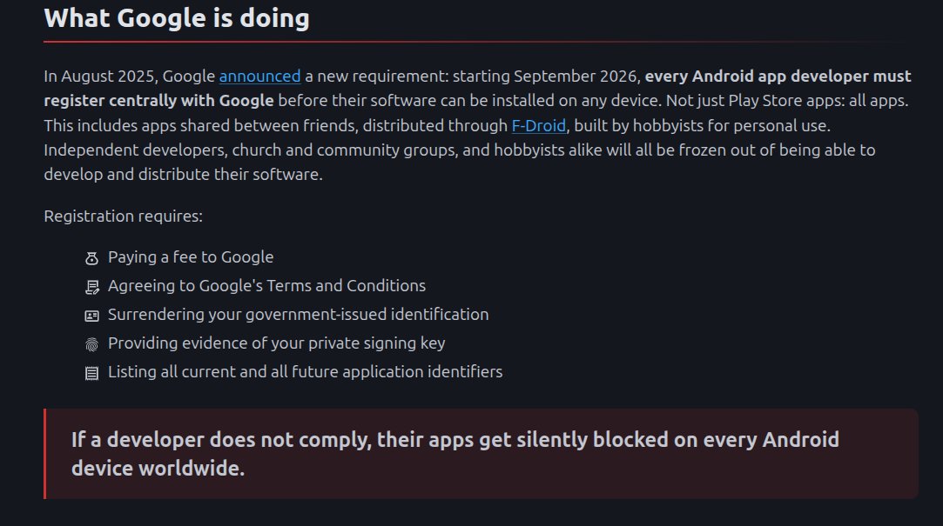Click 'Surrendering your government-issued identification' text
This screenshot has width=943, height=526.
click(x=299, y=315)
